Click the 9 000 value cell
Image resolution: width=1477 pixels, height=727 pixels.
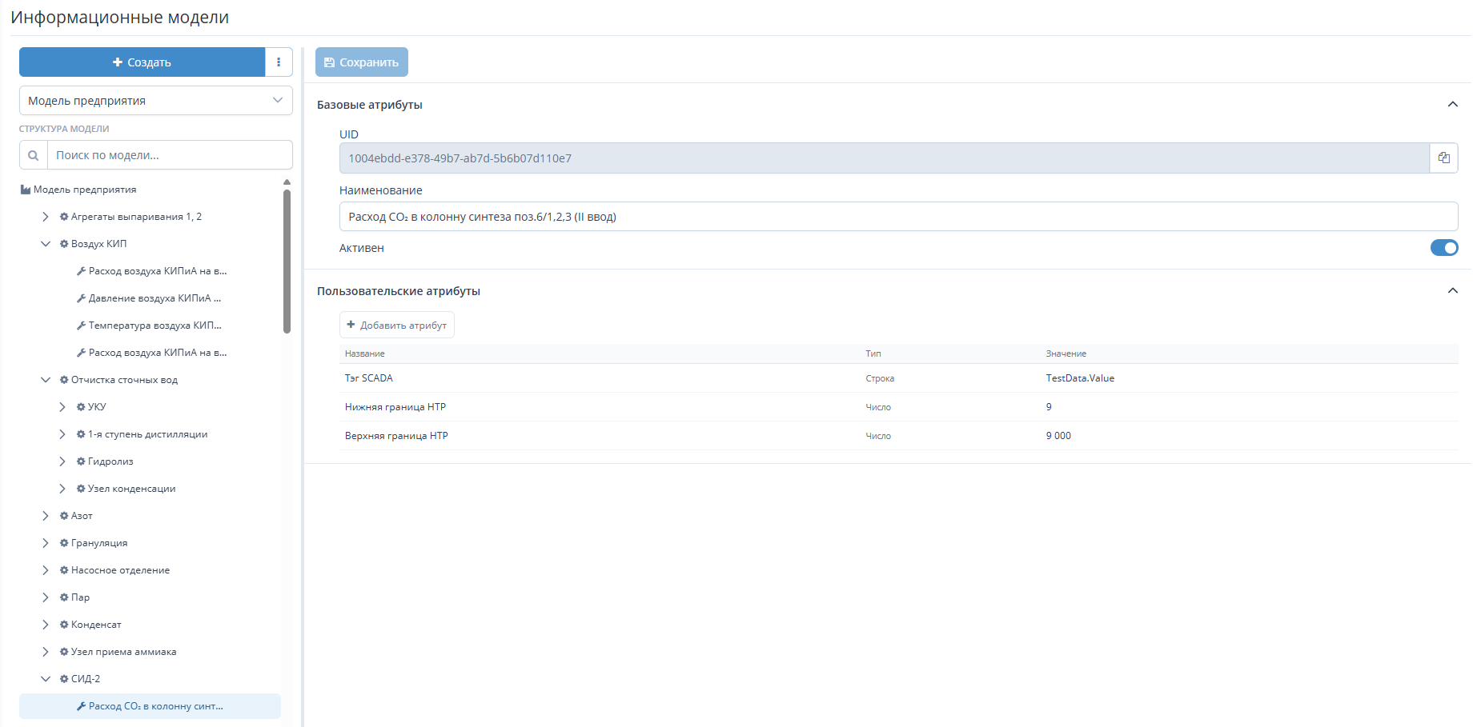tap(1058, 436)
